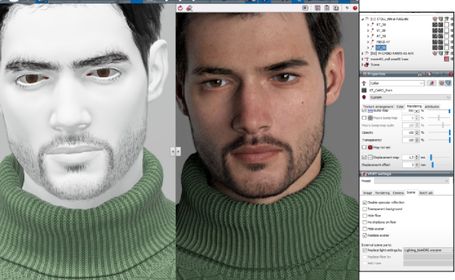Click left arrow on view splitter handle
Viewport: 455px width, 280px height.
(x=173, y=151)
